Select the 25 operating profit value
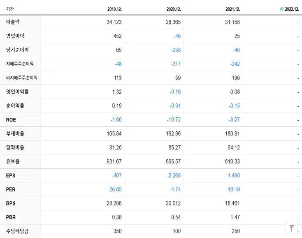This screenshot has width=302, height=238. click(237, 36)
